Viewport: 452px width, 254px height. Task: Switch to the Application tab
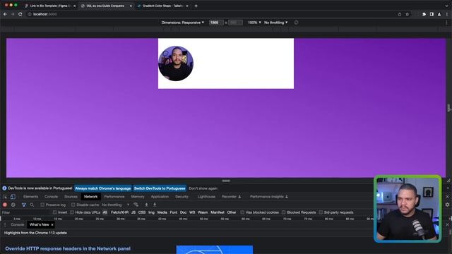[160, 197]
